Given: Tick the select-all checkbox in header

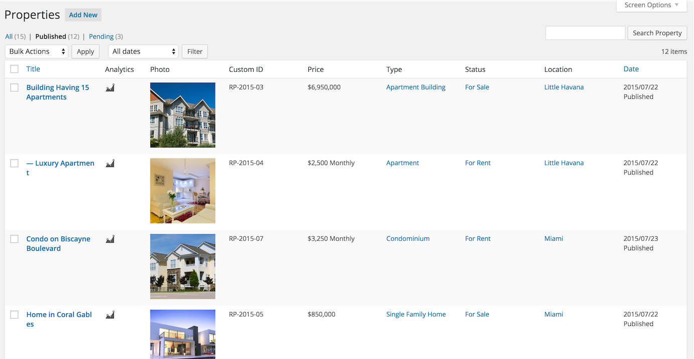Looking at the screenshot, I should click(15, 69).
